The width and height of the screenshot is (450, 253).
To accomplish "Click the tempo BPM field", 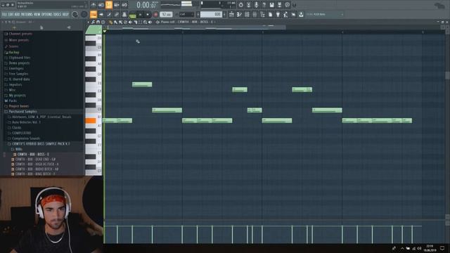I will (x=166, y=14).
